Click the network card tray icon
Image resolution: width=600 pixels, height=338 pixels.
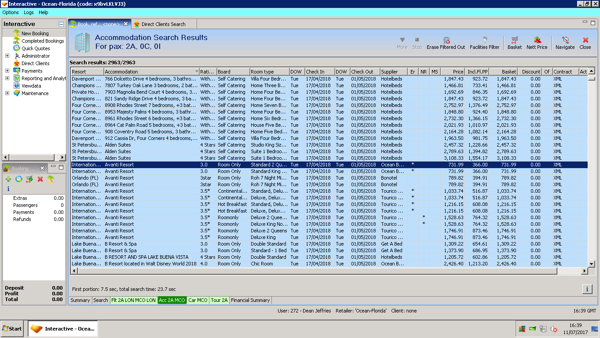tap(533, 329)
